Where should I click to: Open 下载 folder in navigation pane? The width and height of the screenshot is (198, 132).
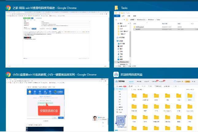click(x=120, y=54)
